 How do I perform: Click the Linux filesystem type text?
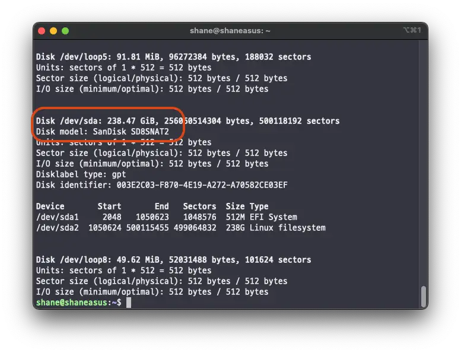click(x=288, y=227)
